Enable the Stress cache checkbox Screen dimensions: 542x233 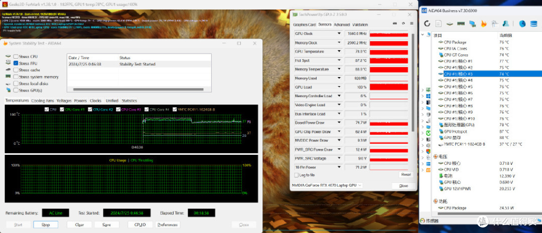coord(16,70)
